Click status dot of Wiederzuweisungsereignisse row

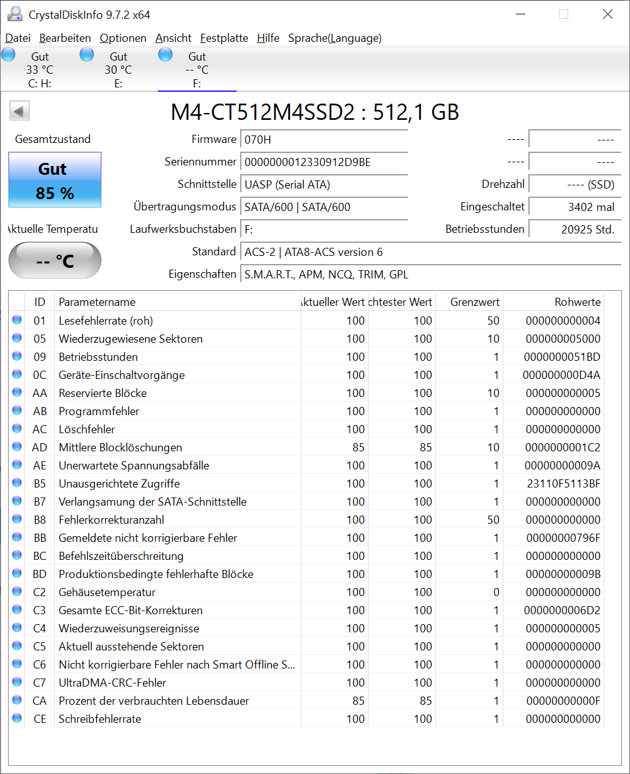coord(17,628)
